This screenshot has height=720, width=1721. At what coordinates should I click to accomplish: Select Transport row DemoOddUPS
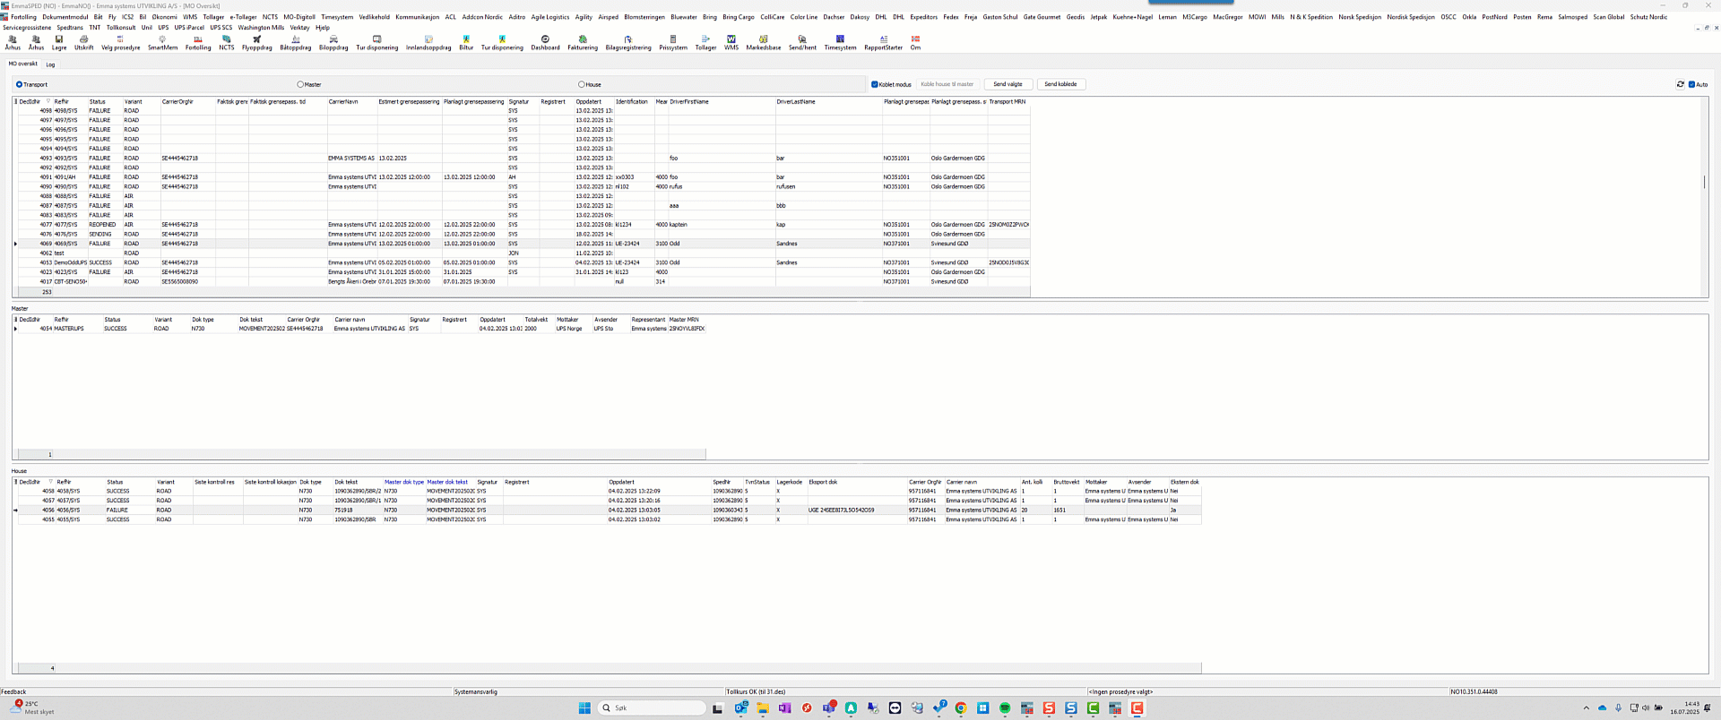pyautogui.click(x=523, y=262)
